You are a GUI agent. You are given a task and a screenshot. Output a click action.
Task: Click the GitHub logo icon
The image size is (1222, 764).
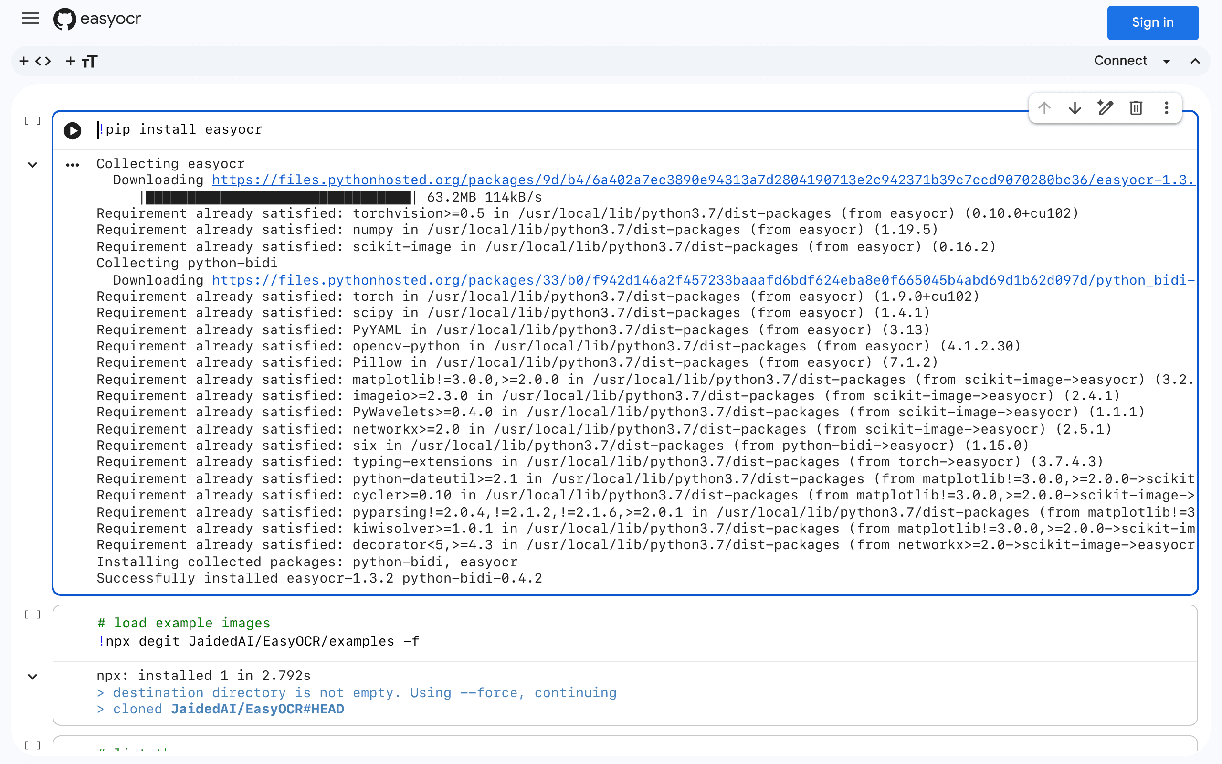(64, 19)
